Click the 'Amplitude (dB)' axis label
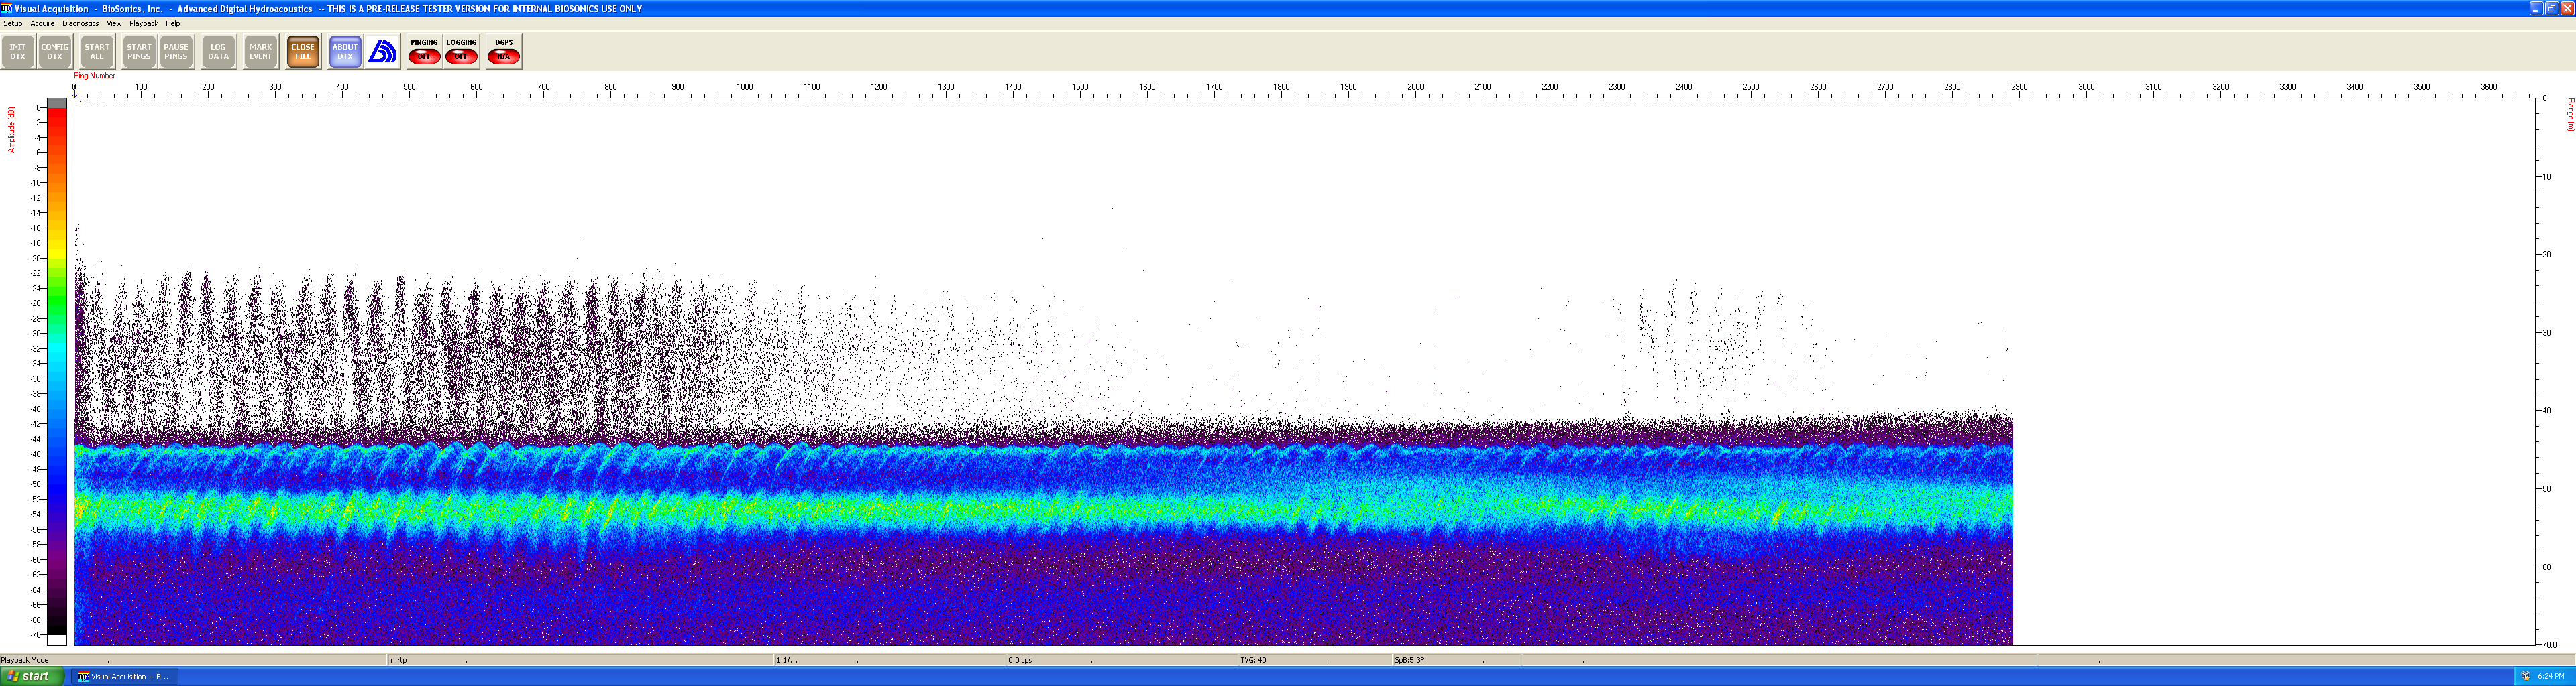Screen dimensions: 2576x686 [12, 130]
